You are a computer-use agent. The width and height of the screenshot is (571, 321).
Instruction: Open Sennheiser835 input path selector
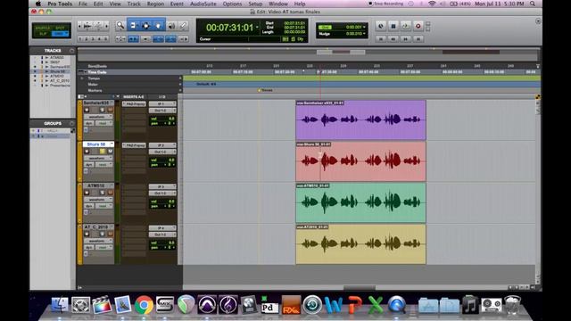click(162, 103)
